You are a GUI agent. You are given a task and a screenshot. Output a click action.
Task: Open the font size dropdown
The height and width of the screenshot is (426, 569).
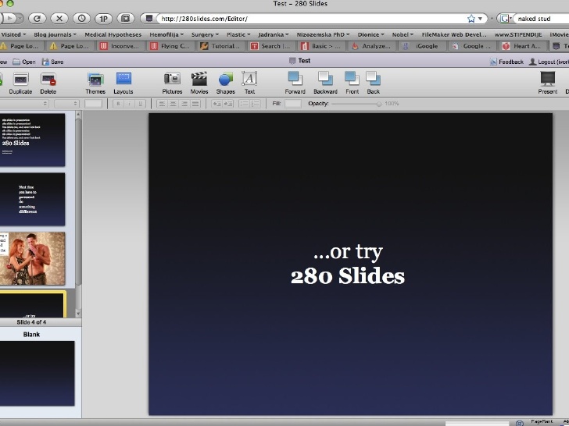point(66,104)
